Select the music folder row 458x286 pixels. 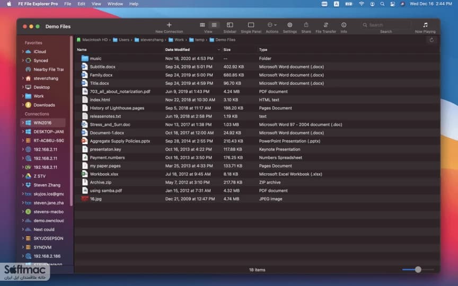point(257,58)
